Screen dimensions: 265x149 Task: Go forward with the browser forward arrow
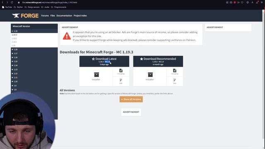(x=7, y=2)
